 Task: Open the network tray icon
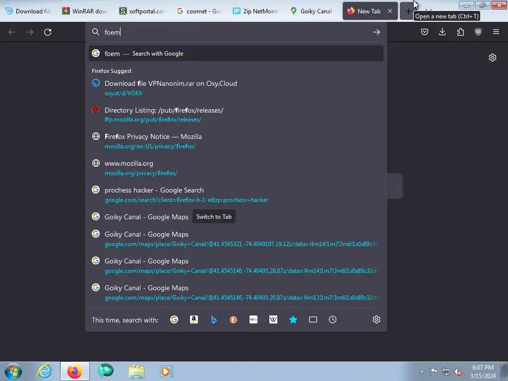[446, 372]
